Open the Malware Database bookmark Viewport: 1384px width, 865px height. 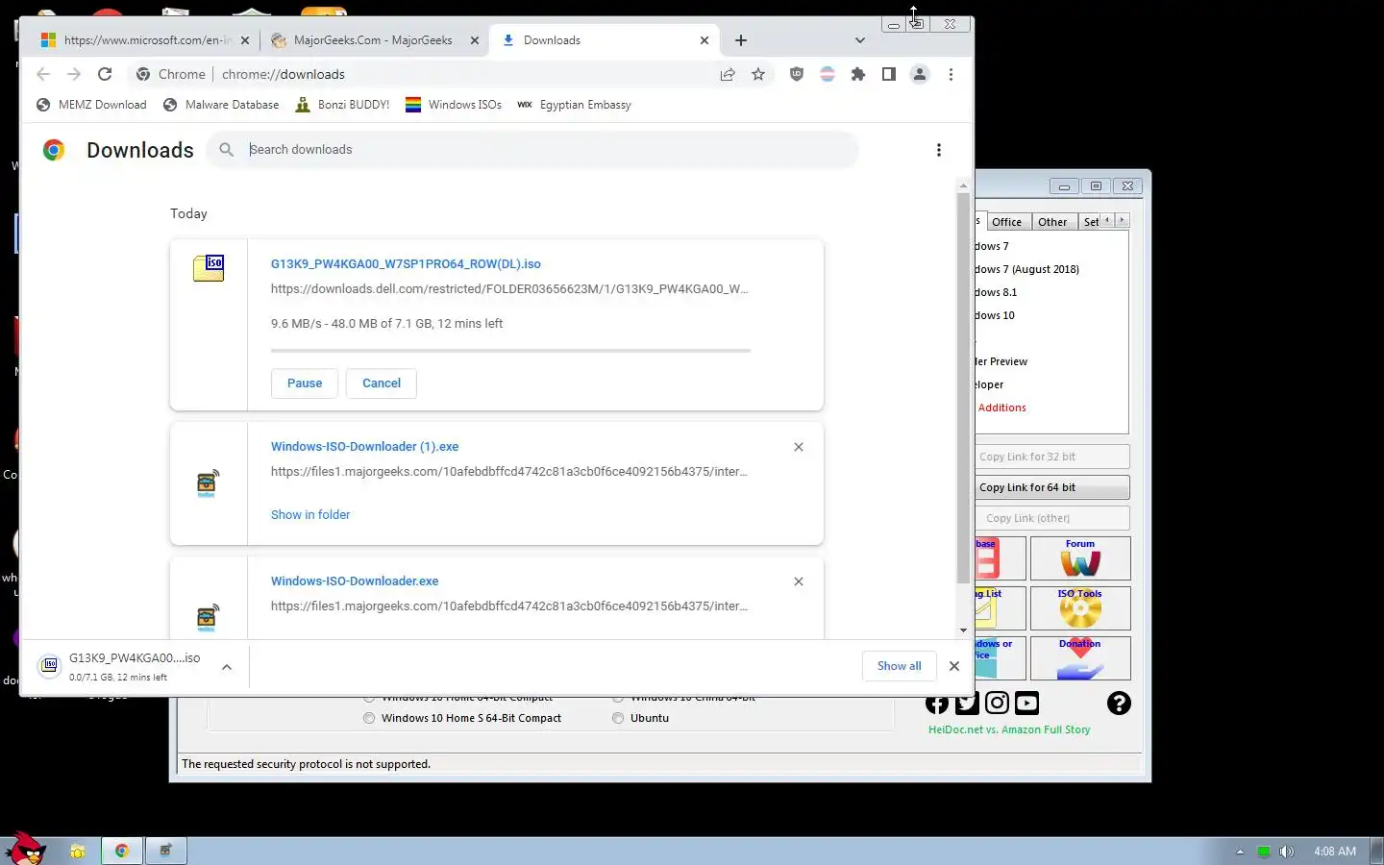[x=221, y=105]
